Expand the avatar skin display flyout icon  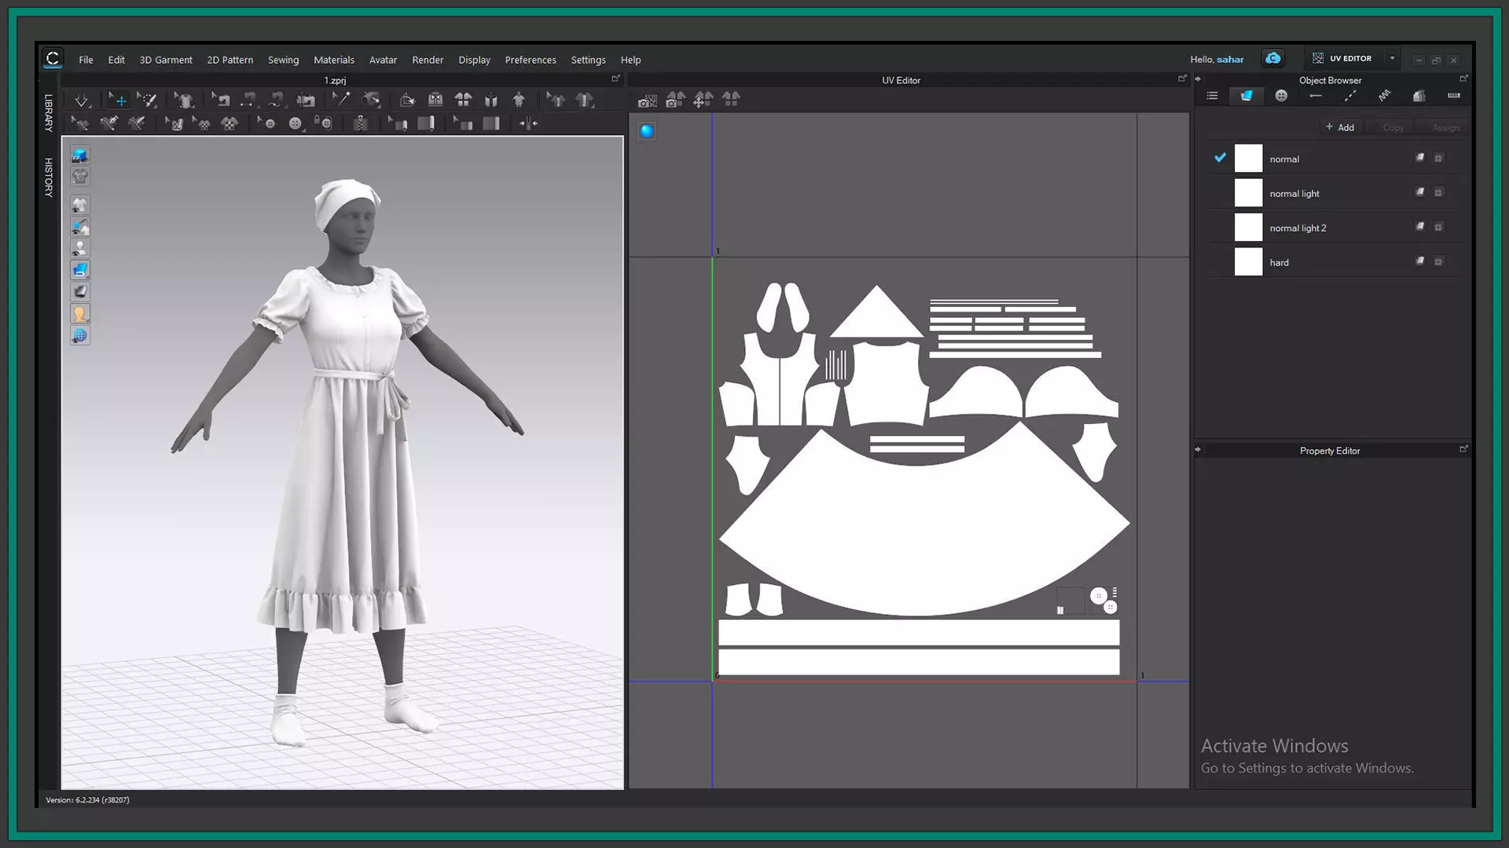click(x=79, y=314)
